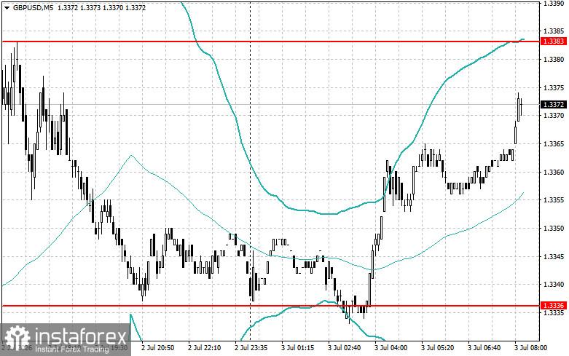Screen dimensions: 569x356
Task: Click the 3 Jul 05:20 time label
Action: point(437,348)
